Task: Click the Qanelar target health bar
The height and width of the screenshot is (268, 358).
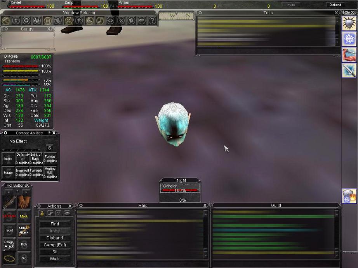Action: 180,191
